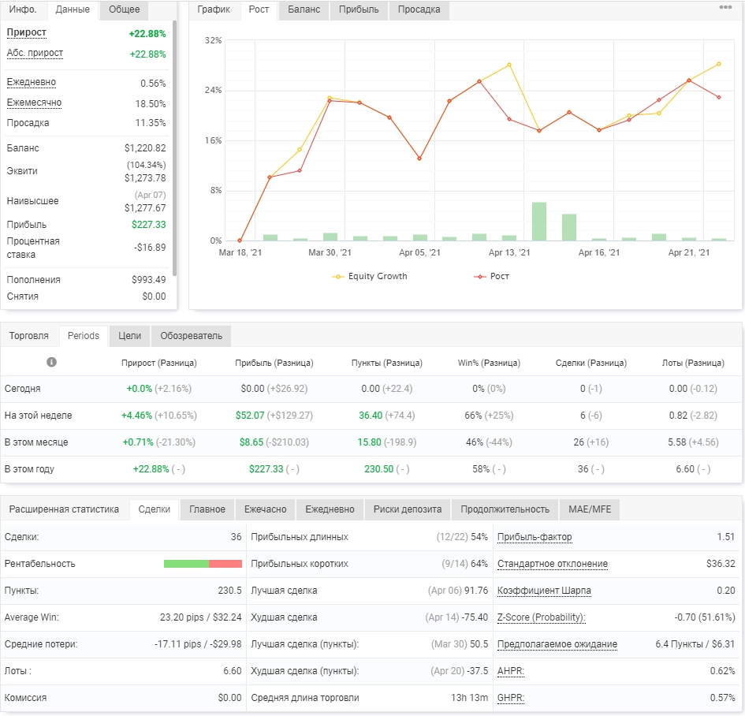Click the GHPR link
745x716 pixels.
[x=511, y=698]
